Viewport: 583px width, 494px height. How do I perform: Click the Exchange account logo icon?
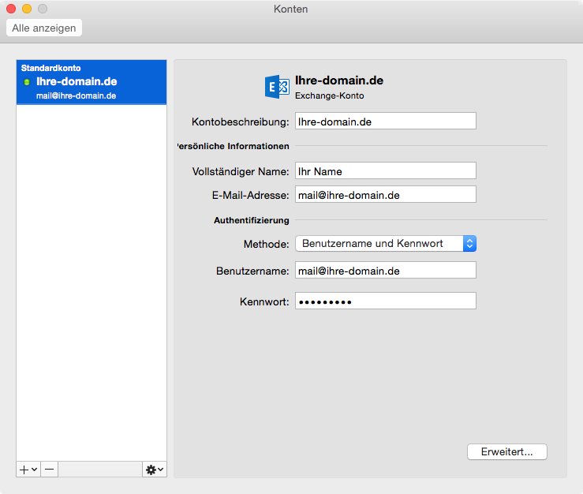[x=277, y=87]
